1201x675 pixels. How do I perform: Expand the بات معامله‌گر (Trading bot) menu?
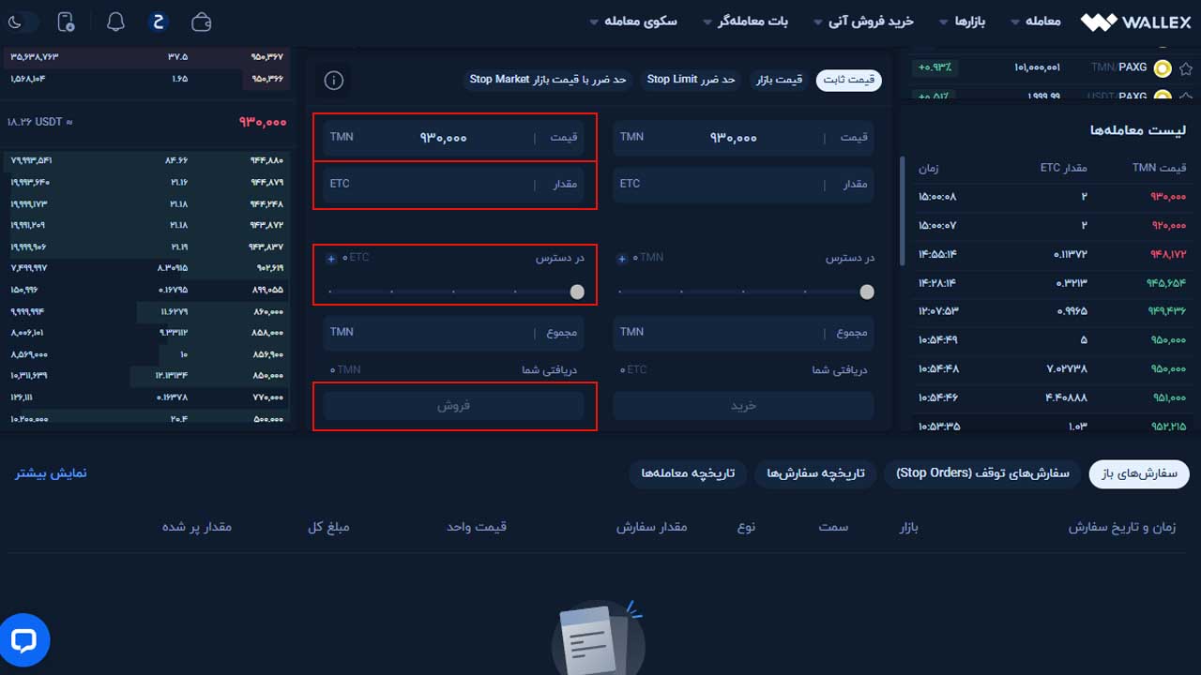[746, 21]
